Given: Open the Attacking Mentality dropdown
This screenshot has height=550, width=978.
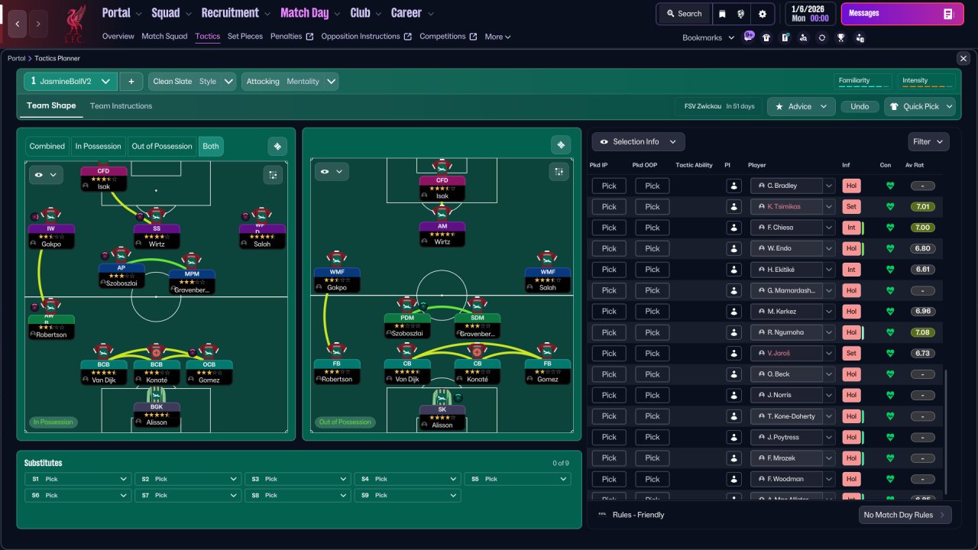Looking at the screenshot, I should coord(290,82).
